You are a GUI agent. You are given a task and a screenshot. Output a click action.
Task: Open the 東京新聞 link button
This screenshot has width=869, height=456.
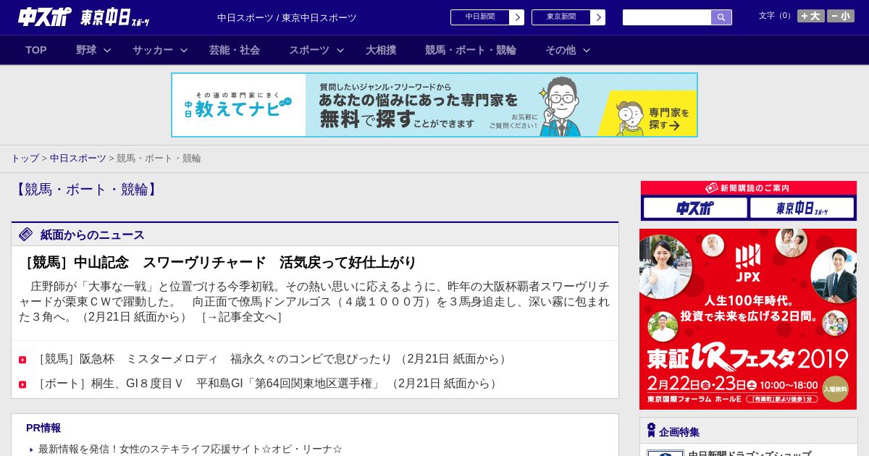click(x=561, y=17)
